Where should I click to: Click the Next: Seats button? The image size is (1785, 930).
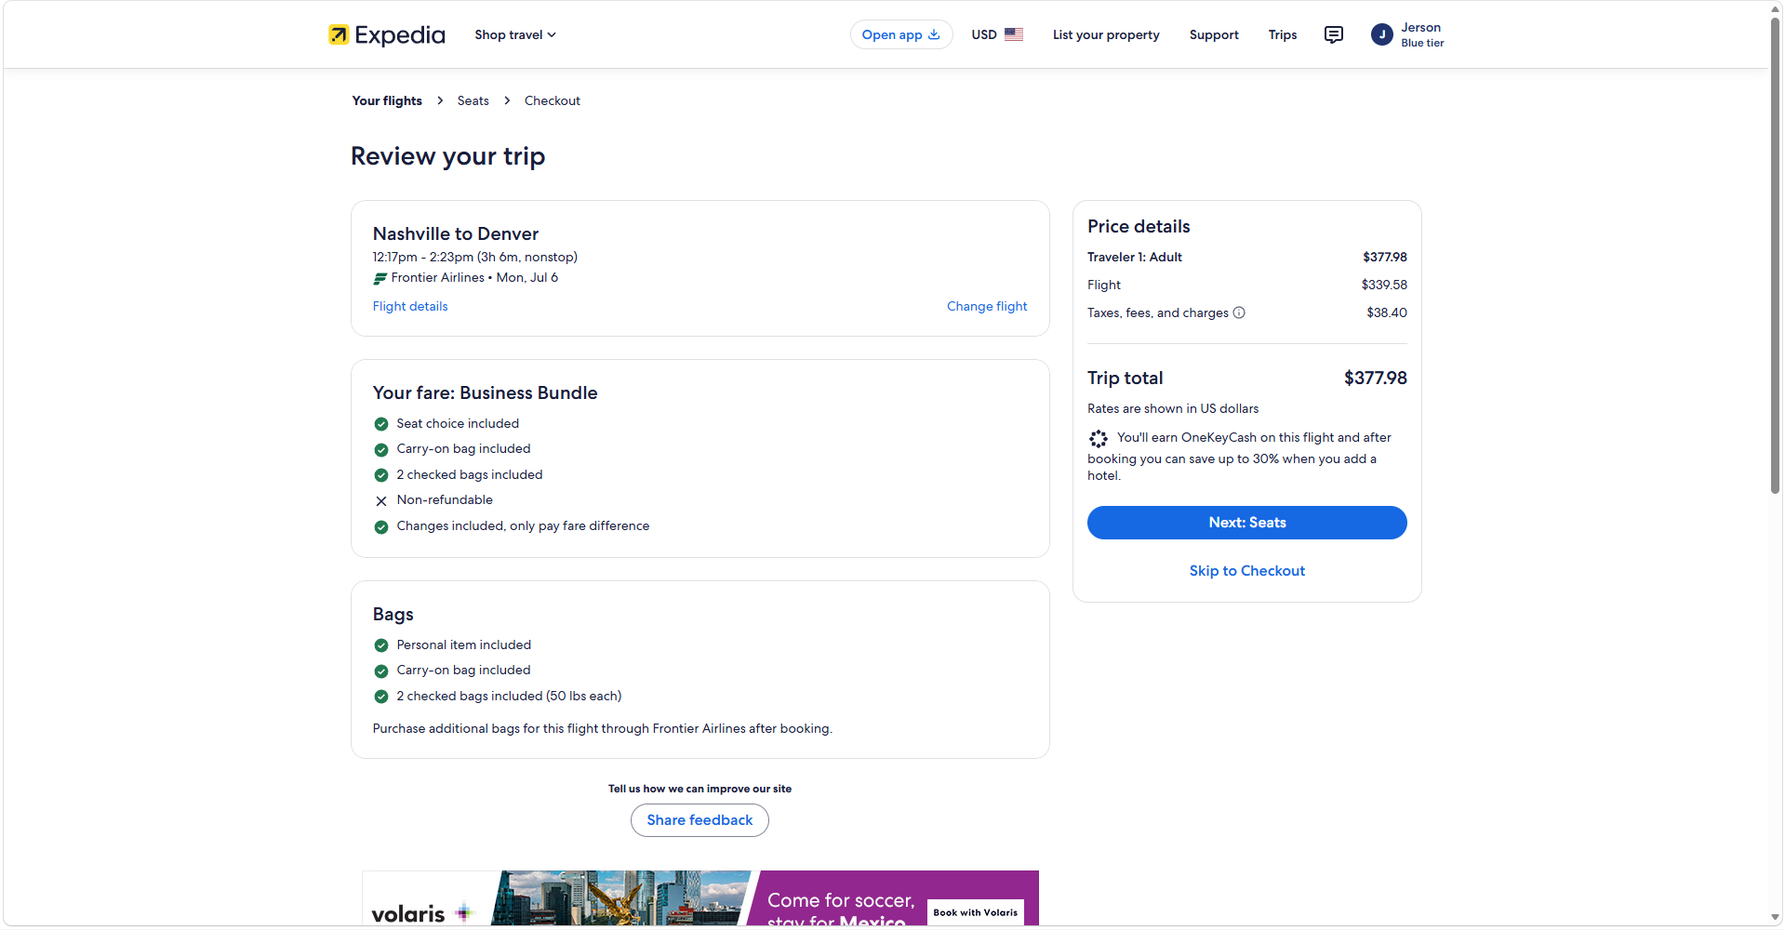tap(1247, 523)
